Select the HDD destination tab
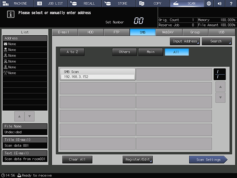237x178 pixels. tap(91, 32)
